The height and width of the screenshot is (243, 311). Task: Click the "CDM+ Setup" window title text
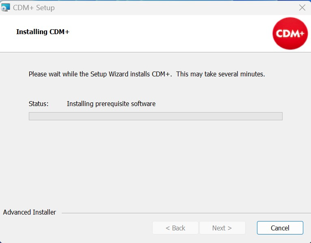(x=34, y=8)
